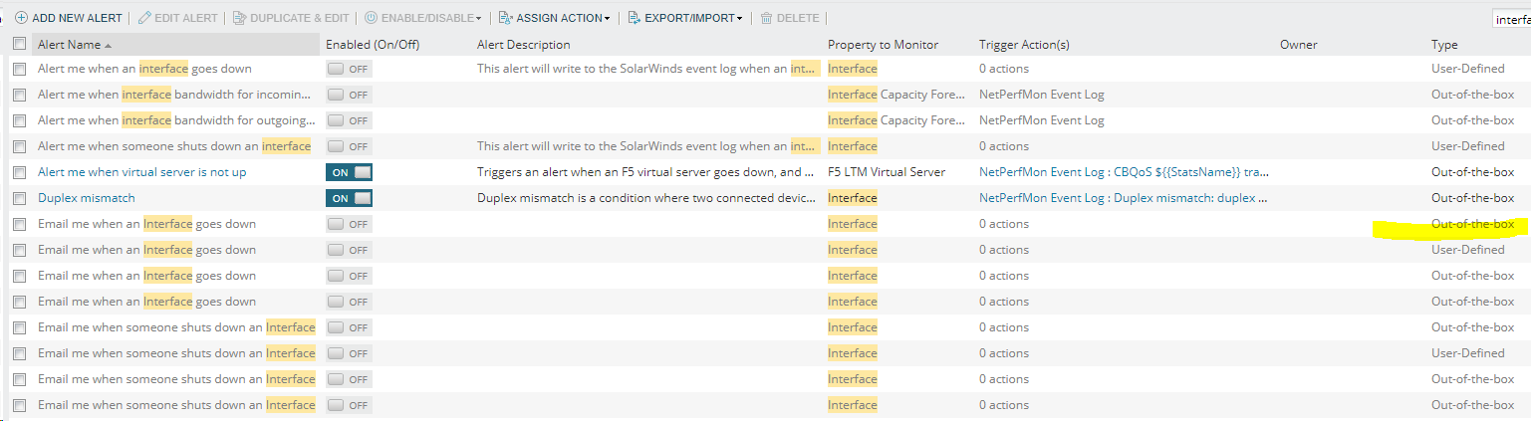Screen dimensions: 1531x421
Task: Click the Owner column header
Action: 1299,45
